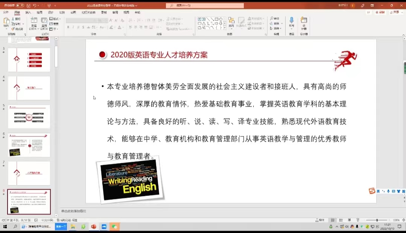This screenshot has width=406, height=233.
Task: Click the numbered list icon
Action: (x=139, y=20)
